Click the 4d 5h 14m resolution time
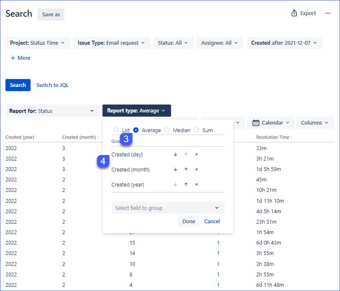Screen dimensions: 340x291 coord(268,211)
